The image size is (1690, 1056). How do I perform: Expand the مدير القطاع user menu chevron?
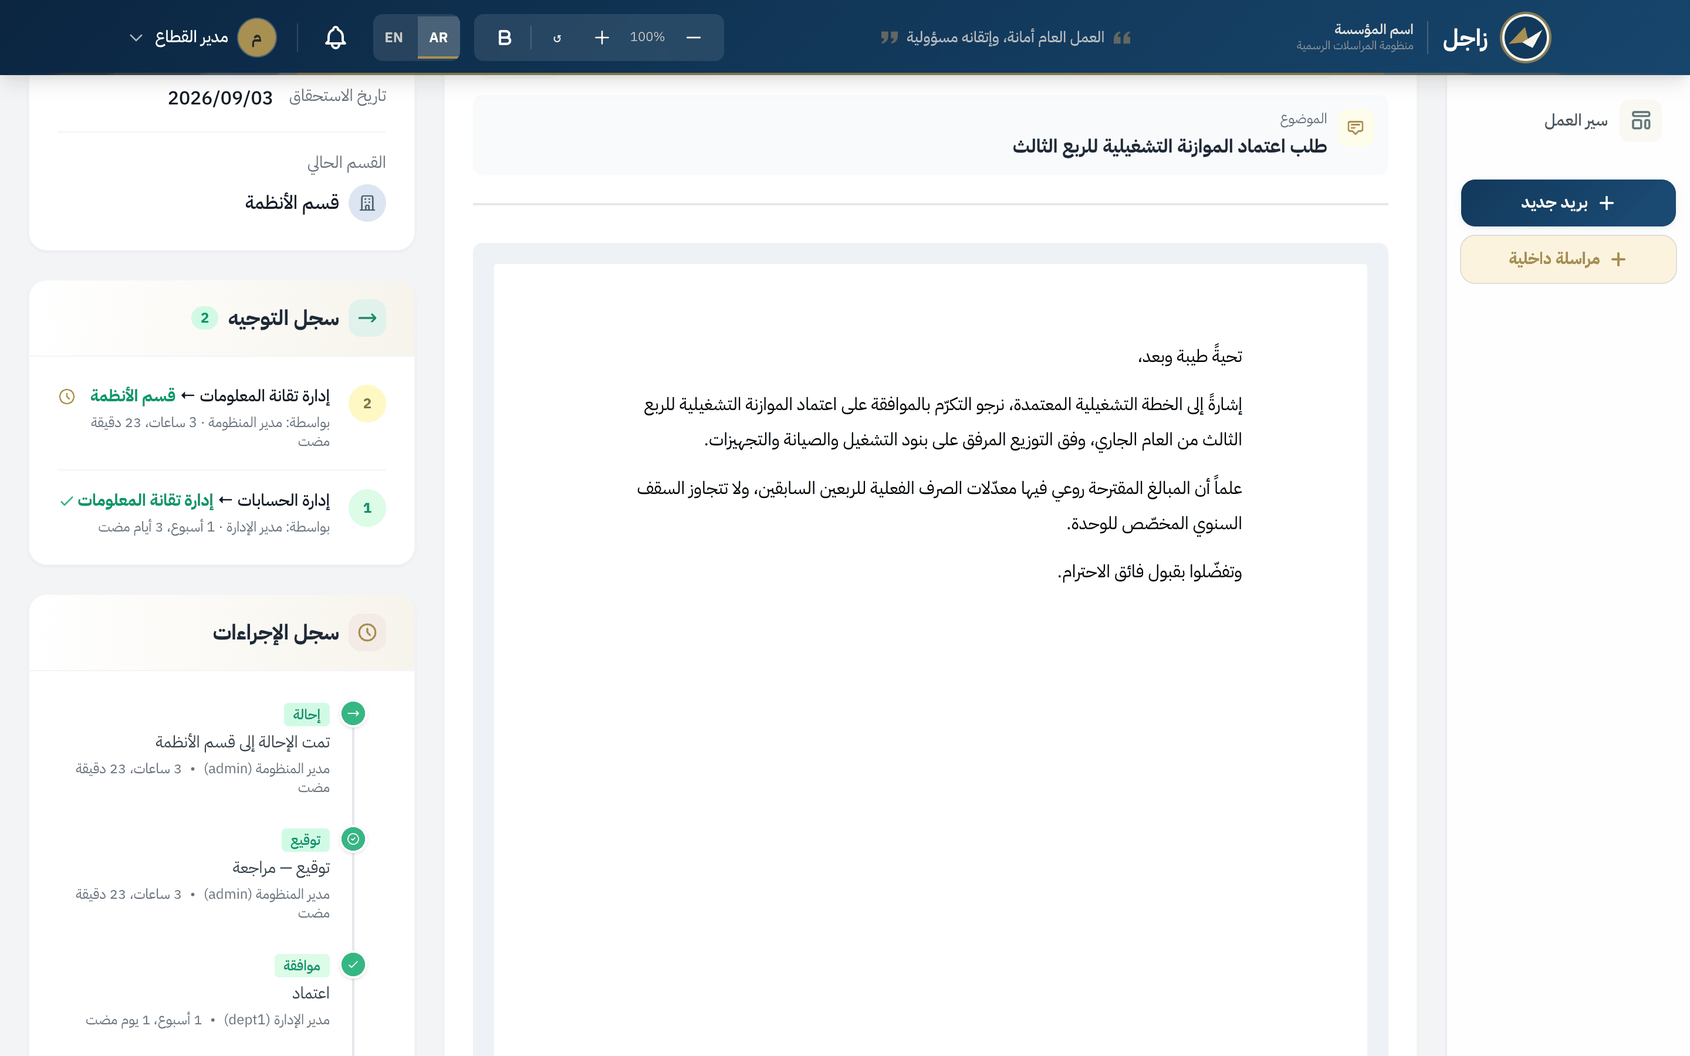136,38
